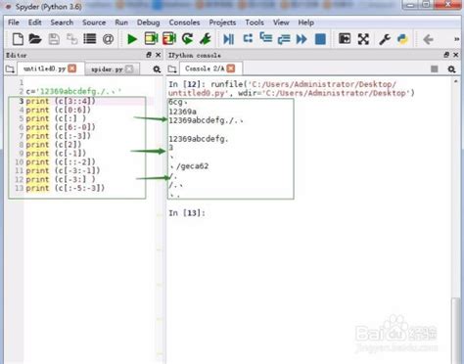Undock the Editor pane
The width and height of the screenshot is (464, 364).
coord(149,55)
